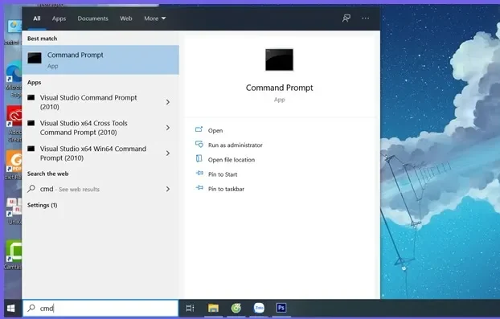Viewport: 500px width, 319px height.
Task: Click the Run as administrator shield icon
Action: pos(199,145)
